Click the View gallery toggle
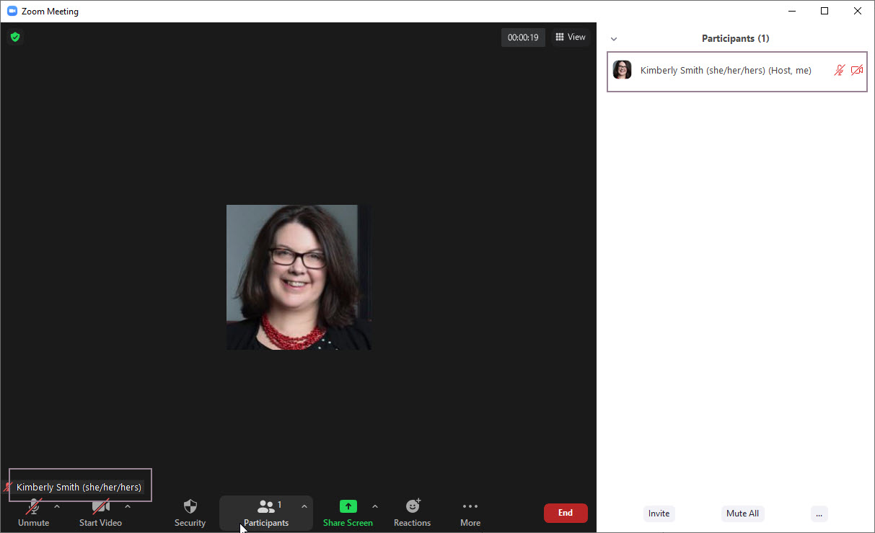Image resolution: width=875 pixels, height=533 pixels. click(570, 37)
